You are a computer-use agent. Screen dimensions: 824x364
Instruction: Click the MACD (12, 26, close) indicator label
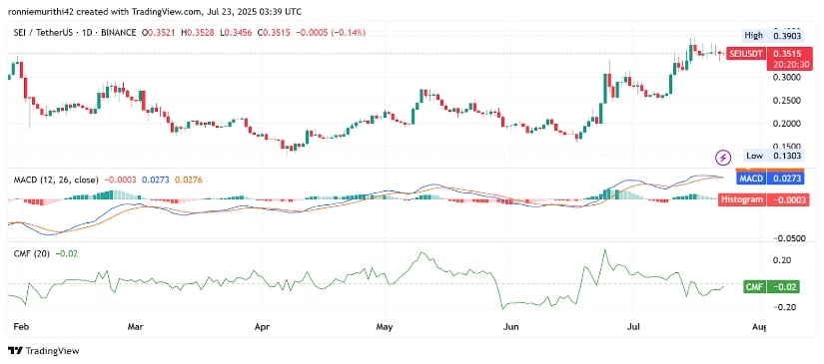[56, 180]
